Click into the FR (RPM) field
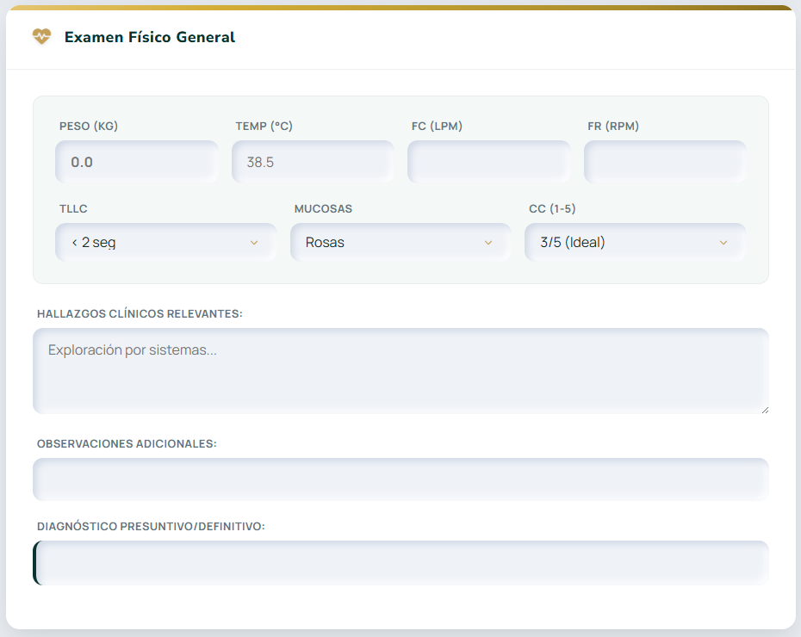 (665, 162)
